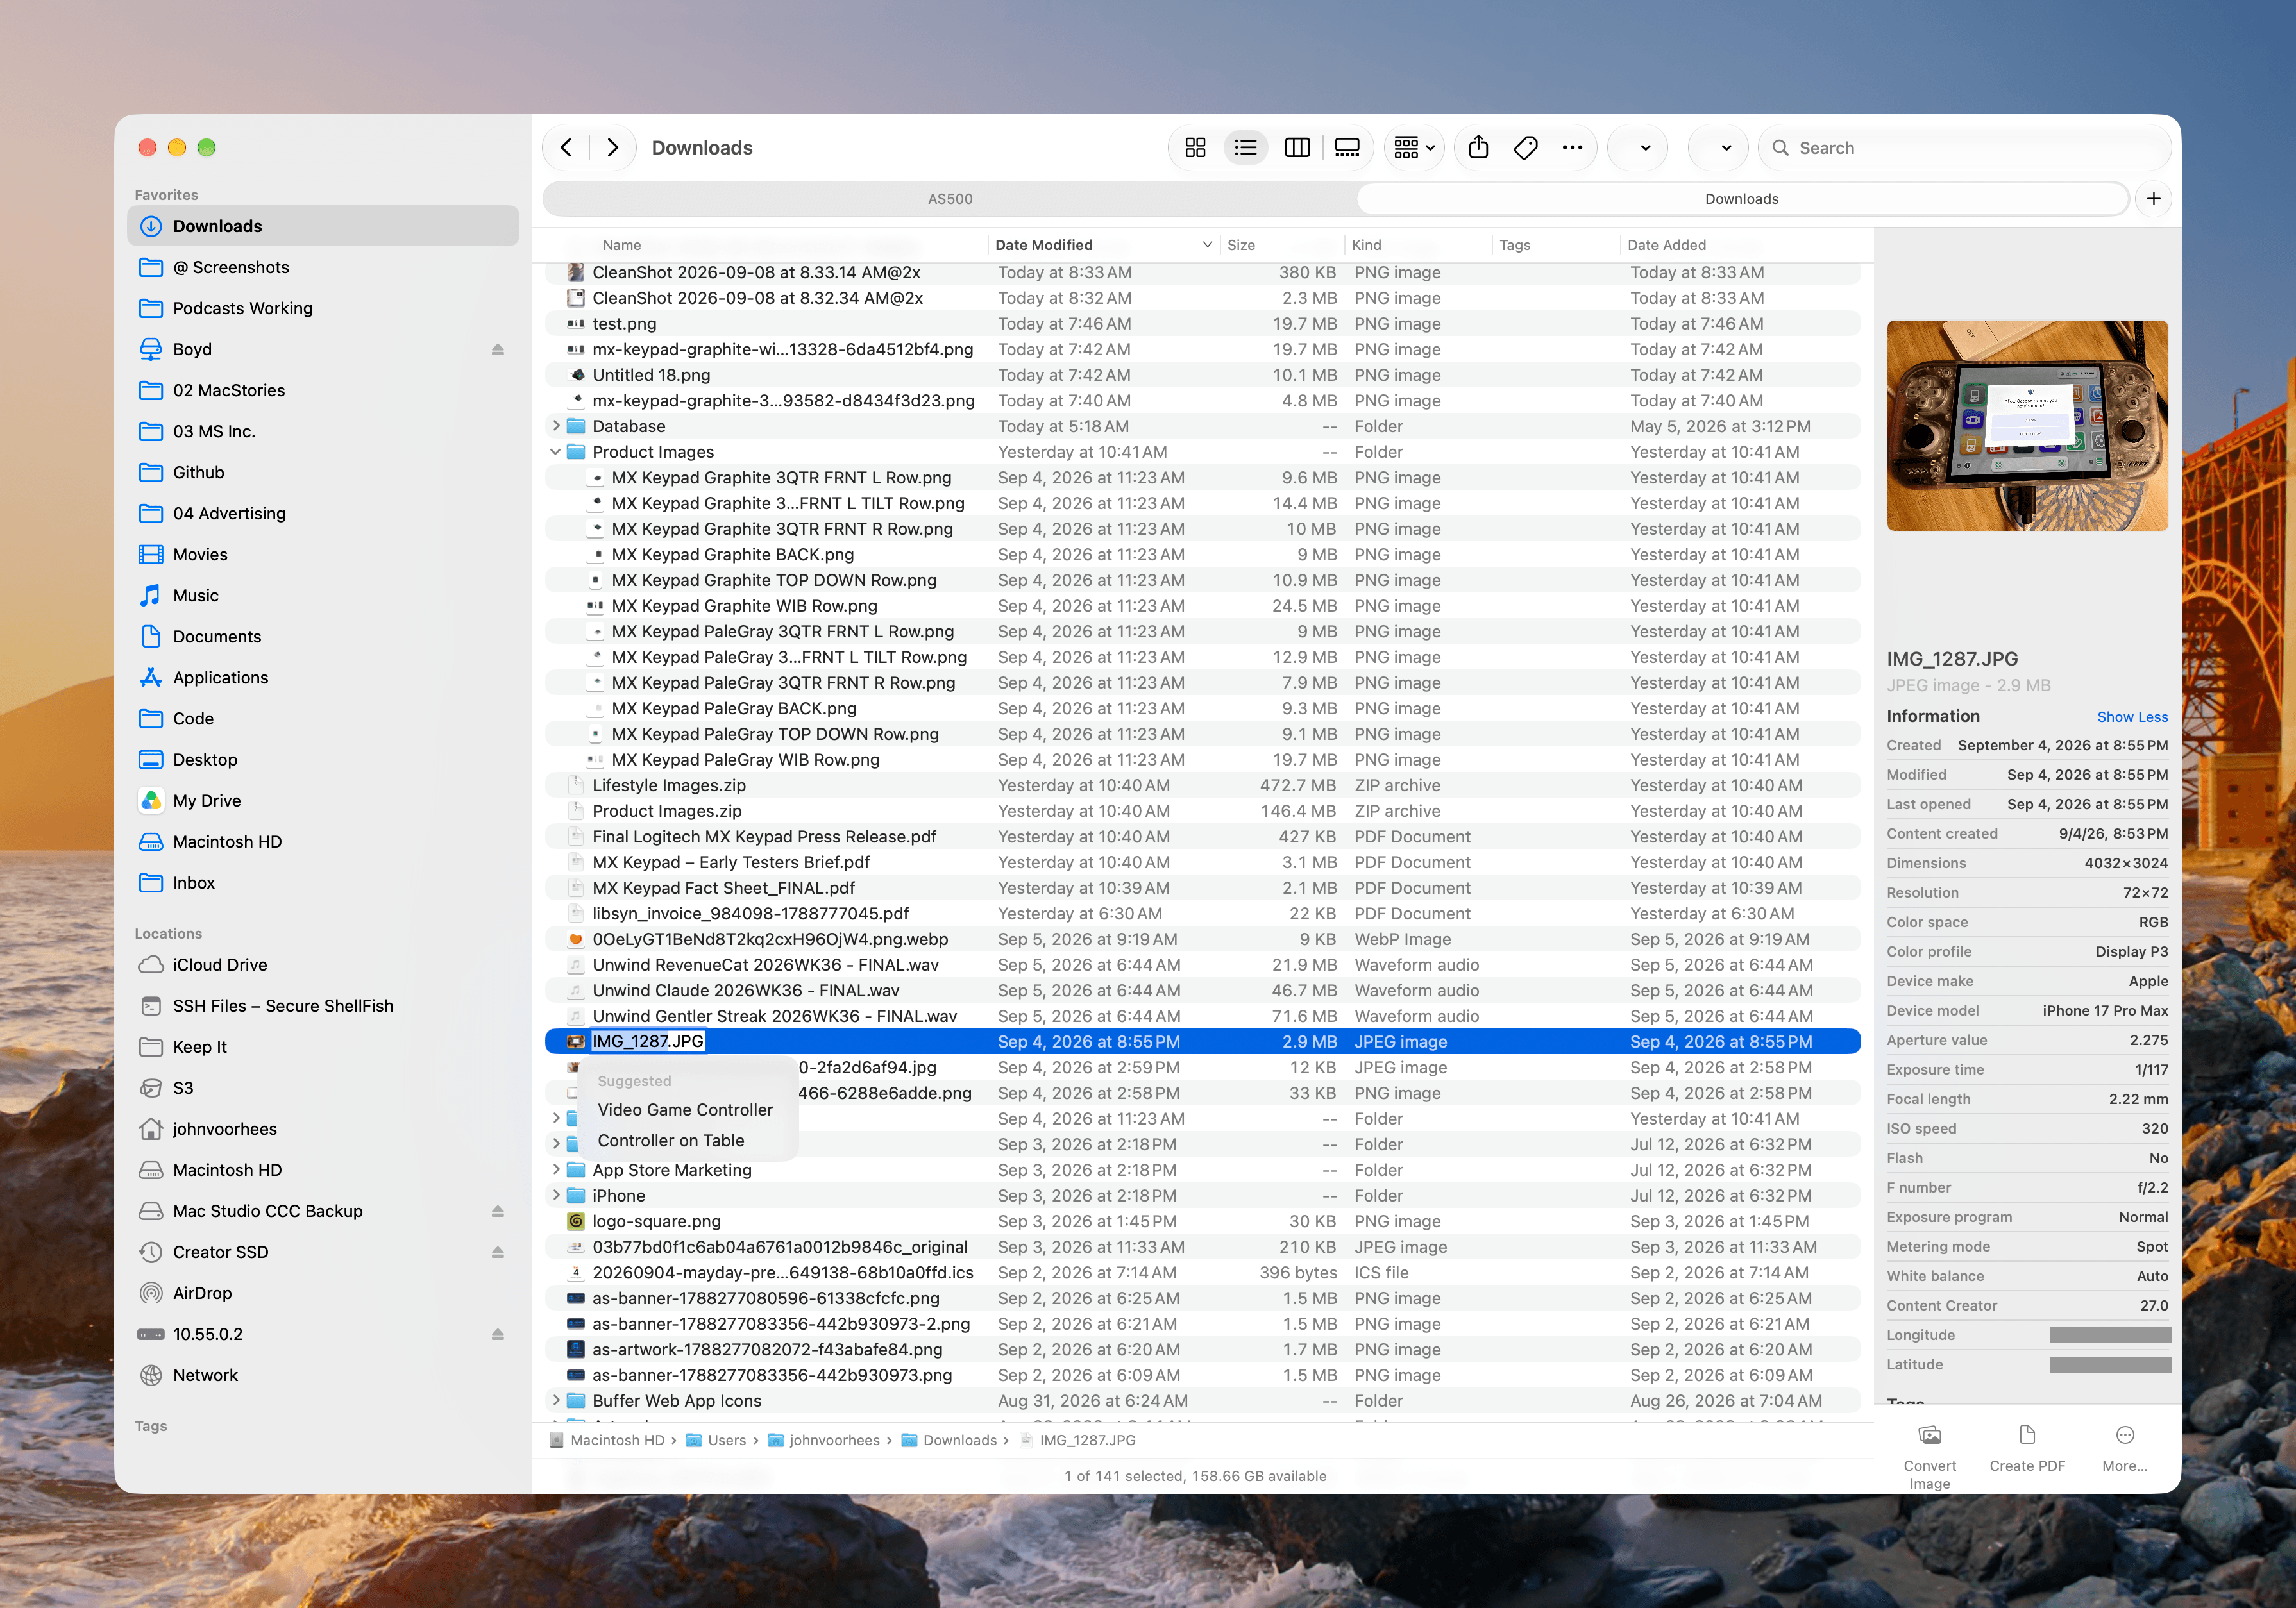Go back with the Finder back arrow
The width and height of the screenshot is (2296, 1608).
click(x=566, y=148)
